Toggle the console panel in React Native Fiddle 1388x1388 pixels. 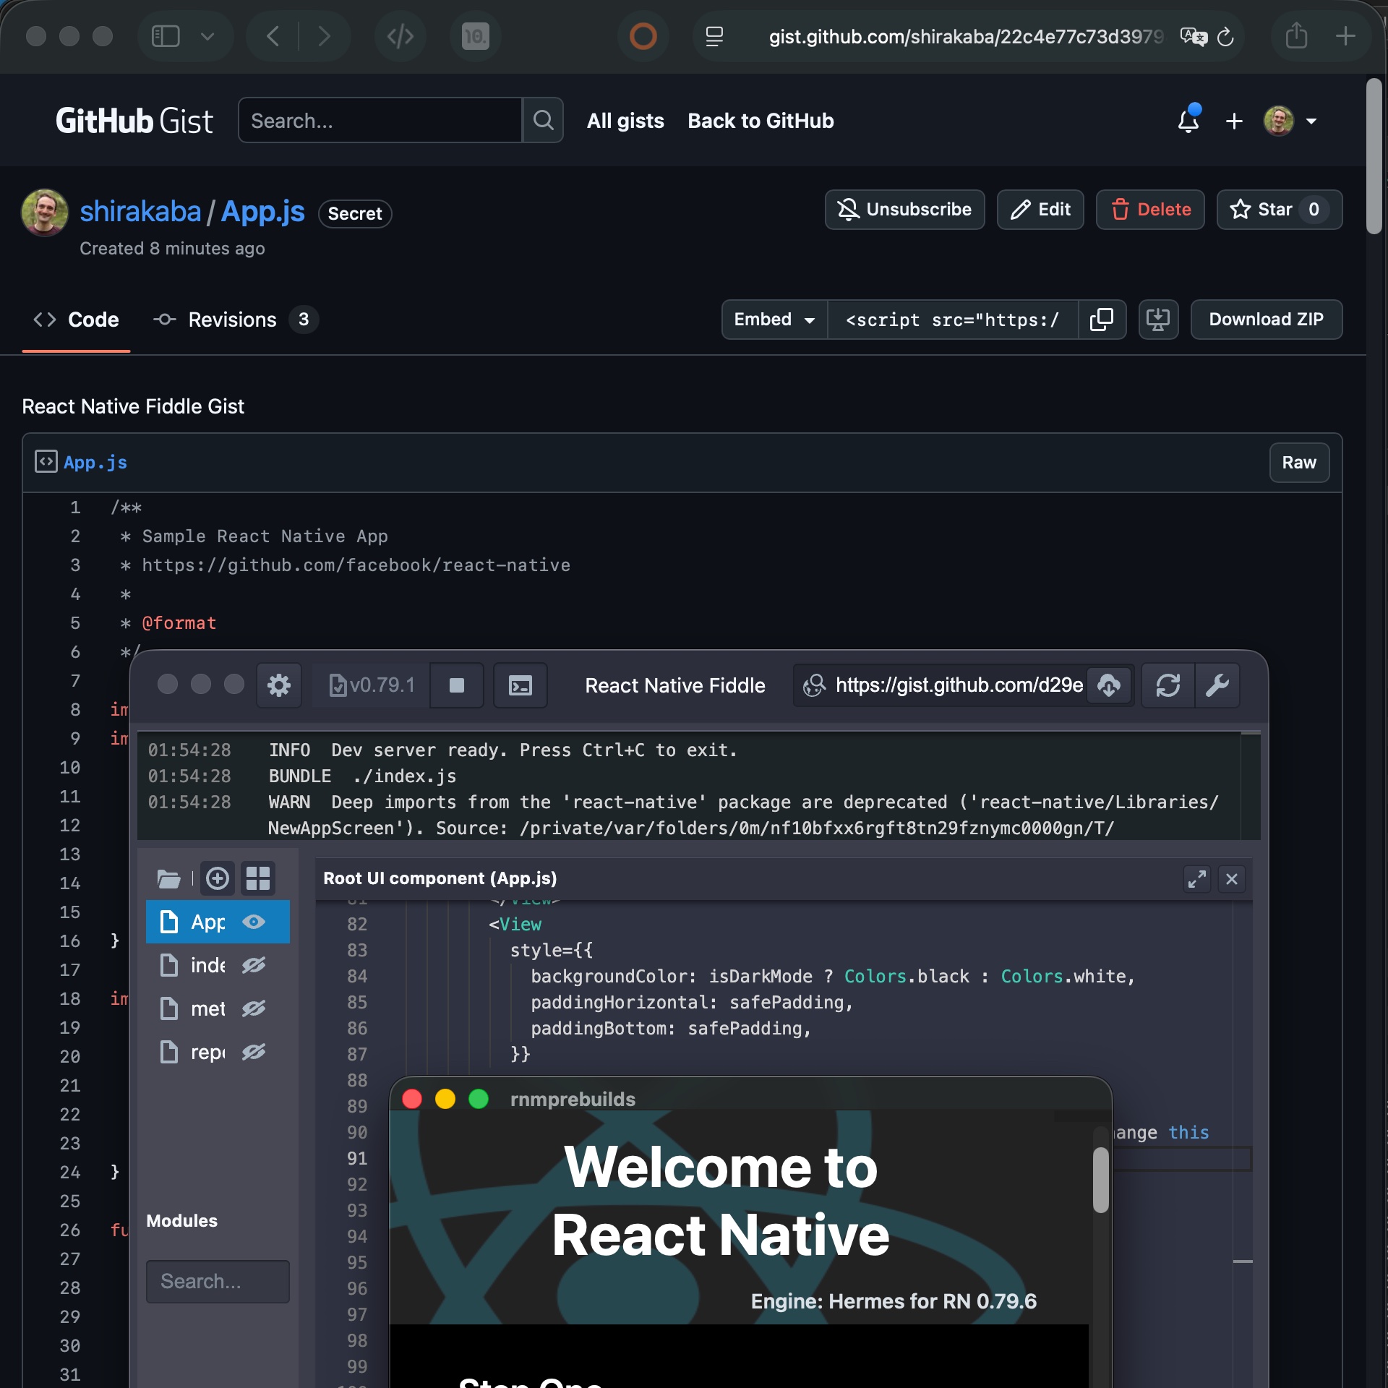tap(520, 685)
